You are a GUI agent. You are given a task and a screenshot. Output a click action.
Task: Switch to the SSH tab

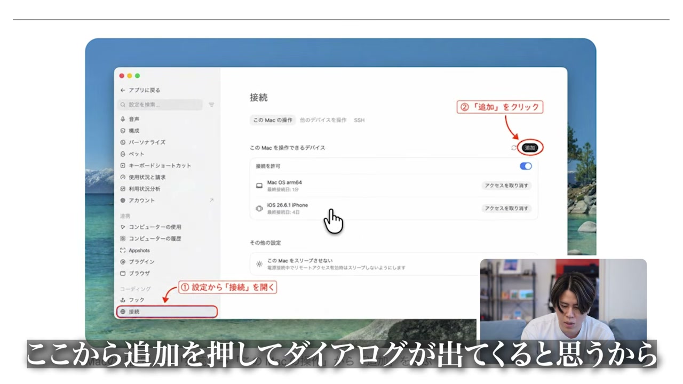point(359,120)
